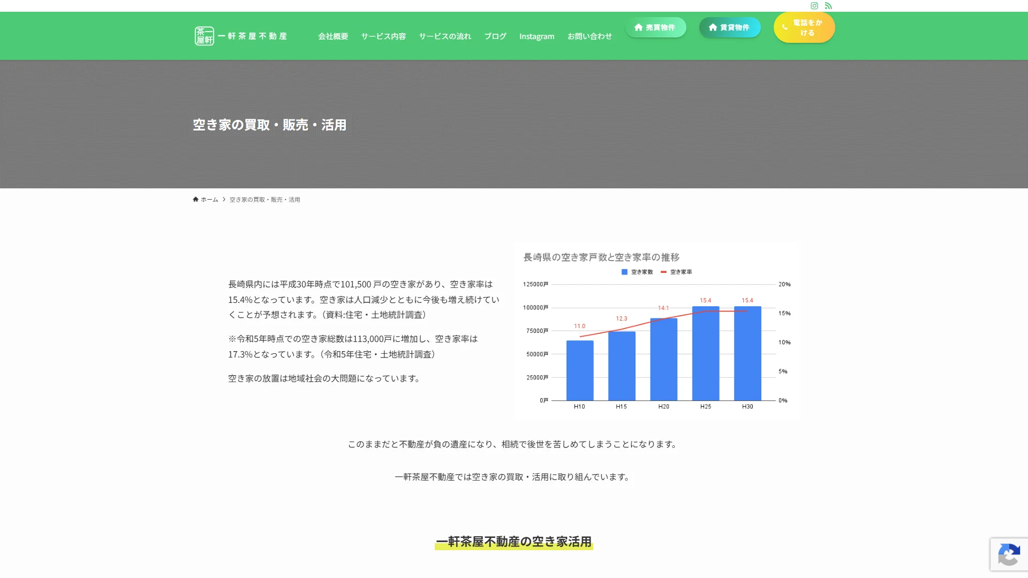Open Instagram nav menu item
Image resolution: width=1028 pixels, height=578 pixels.
[536, 36]
